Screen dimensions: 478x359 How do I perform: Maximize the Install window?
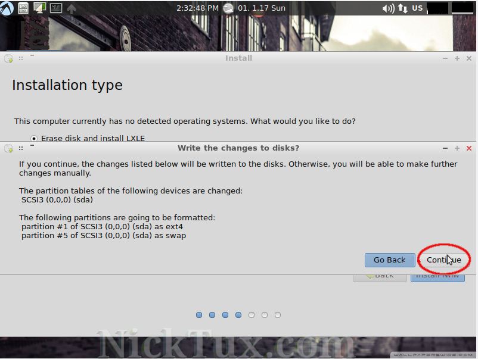457,58
